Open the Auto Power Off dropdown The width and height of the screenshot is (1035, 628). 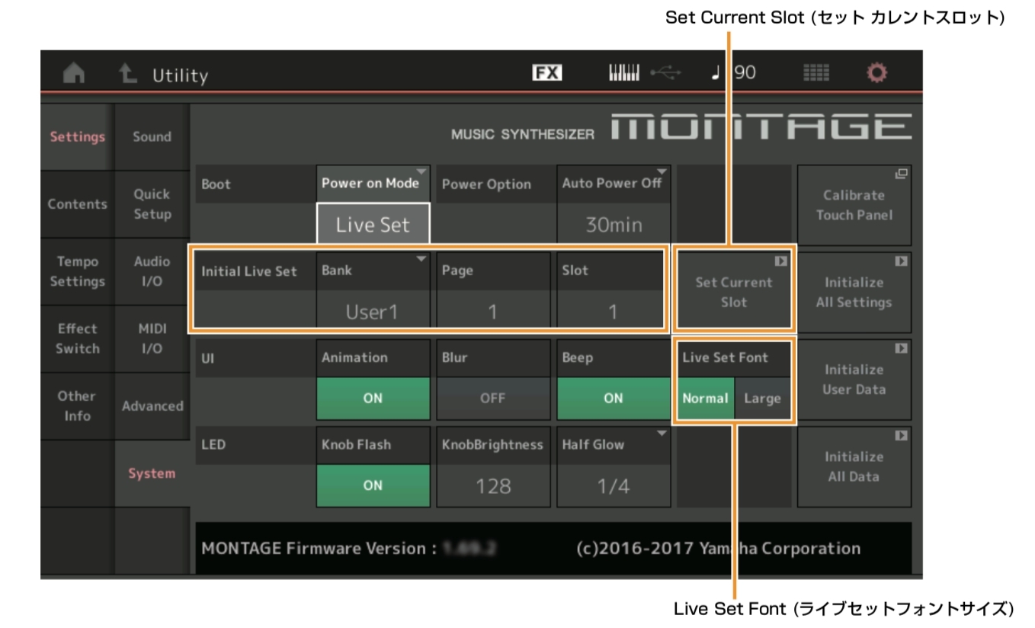point(614,184)
